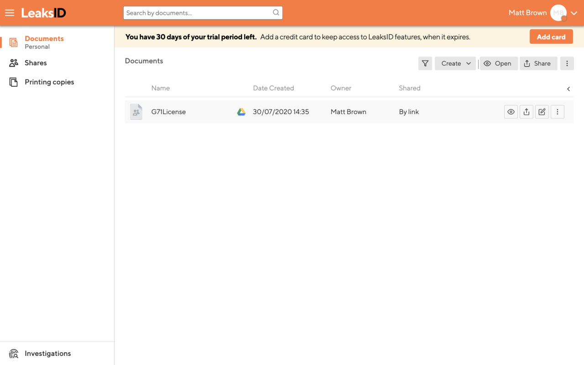The image size is (584, 365).
Task: Click the Matt Brown owner cell
Action: click(x=349, y=112)
